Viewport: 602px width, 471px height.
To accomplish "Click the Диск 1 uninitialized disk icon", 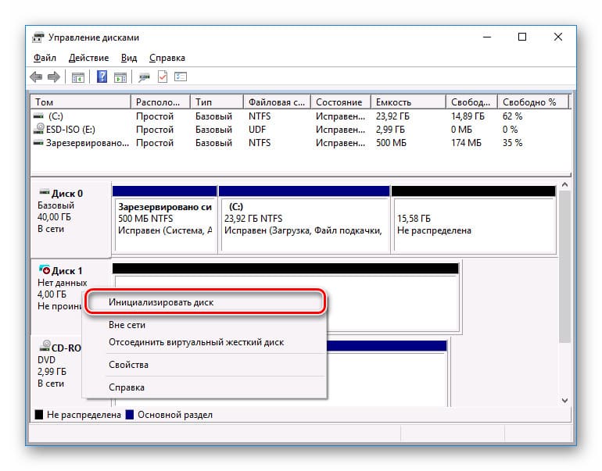I will coord(45,269).
